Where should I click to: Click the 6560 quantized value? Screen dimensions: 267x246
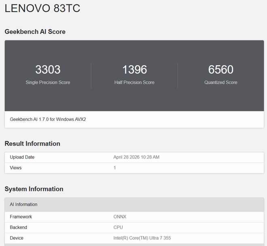(221, 70)
